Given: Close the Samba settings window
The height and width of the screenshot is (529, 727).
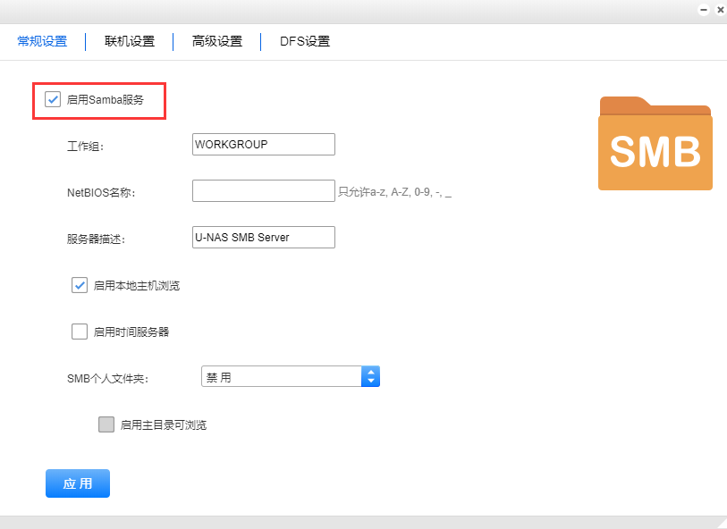Looking at the screenshot, I should click(x=720, y=9).
